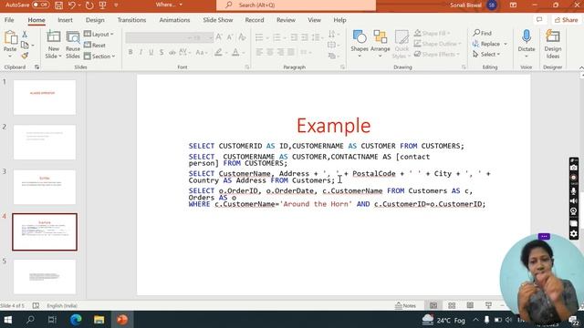This screenshot has width=584, height=328.
Task: Select slide 5 thumbnail
Action: (45, 277)
